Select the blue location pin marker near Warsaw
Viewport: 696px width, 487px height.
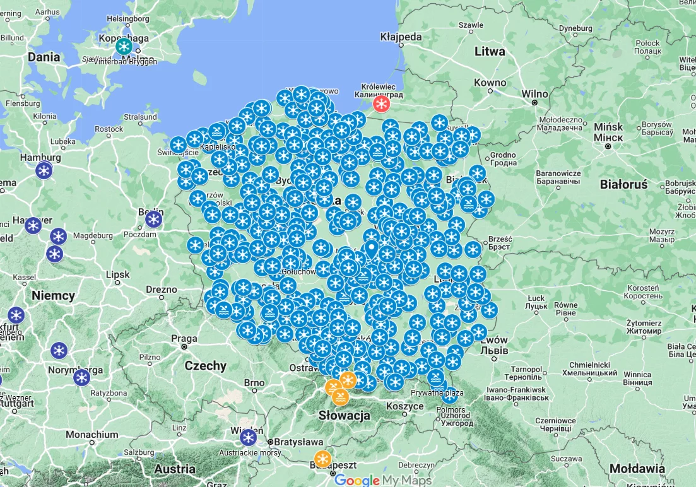point(371,250)
